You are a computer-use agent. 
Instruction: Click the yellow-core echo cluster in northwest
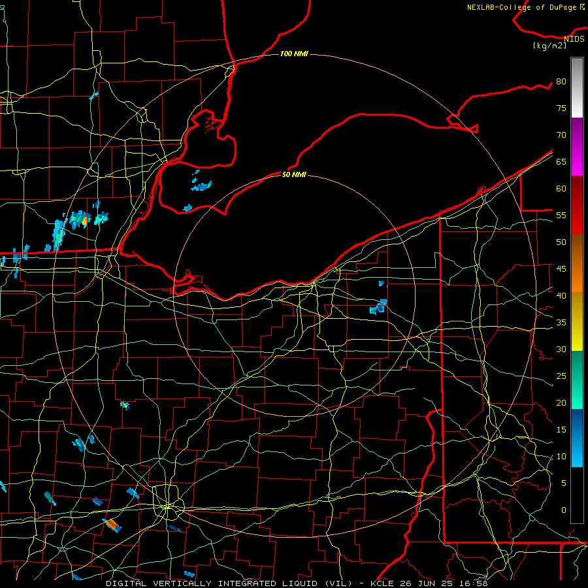pos(80,219)
